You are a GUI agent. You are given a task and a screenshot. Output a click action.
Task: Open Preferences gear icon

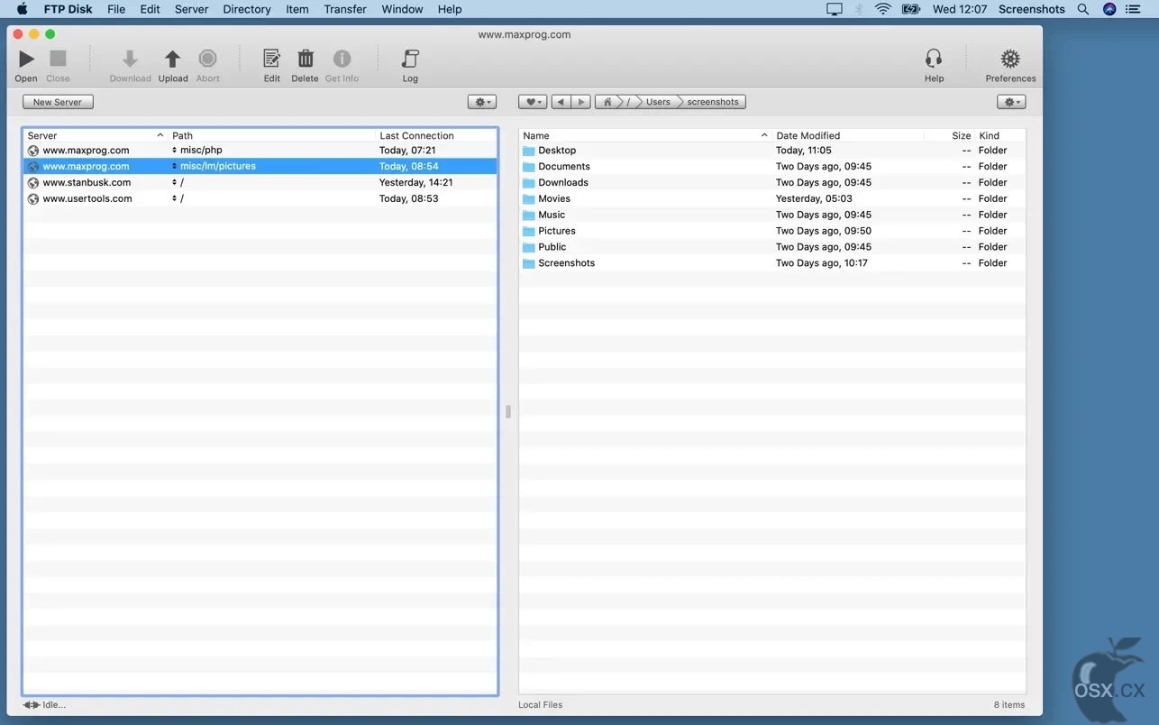1010,60
